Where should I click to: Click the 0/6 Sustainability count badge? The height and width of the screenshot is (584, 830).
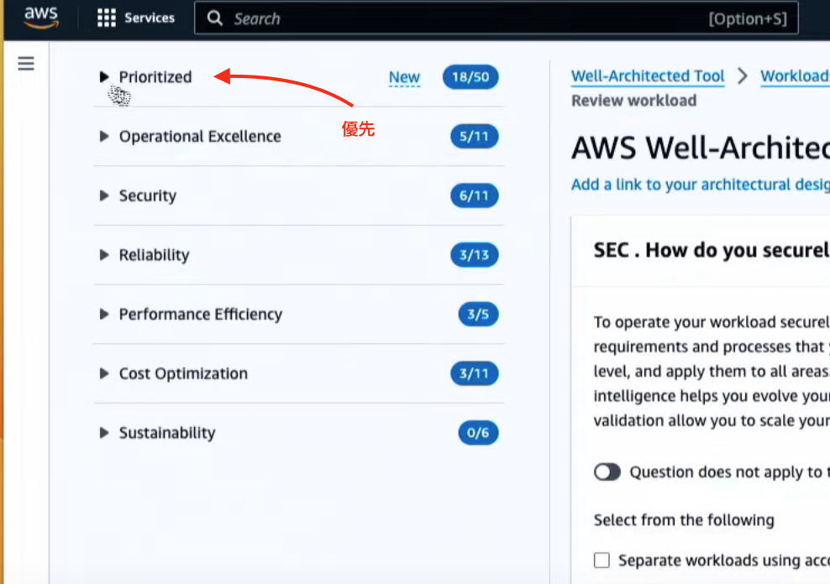tap(478, 433)
